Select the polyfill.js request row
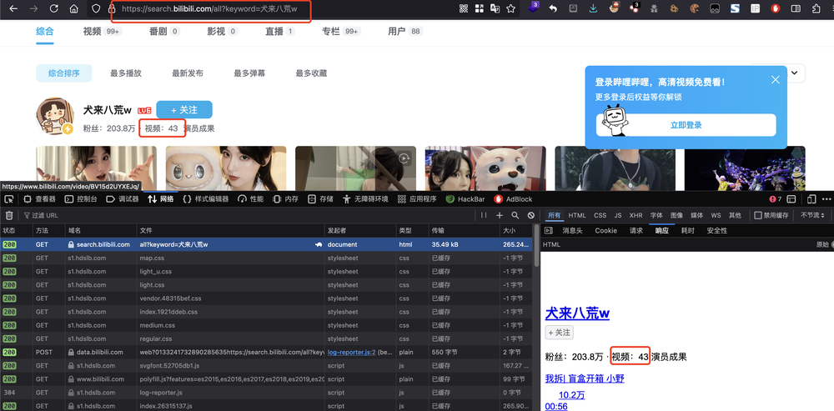 click(266, 379)
